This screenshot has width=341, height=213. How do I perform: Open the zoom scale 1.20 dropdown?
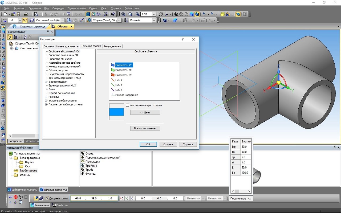tap(154, 14)
